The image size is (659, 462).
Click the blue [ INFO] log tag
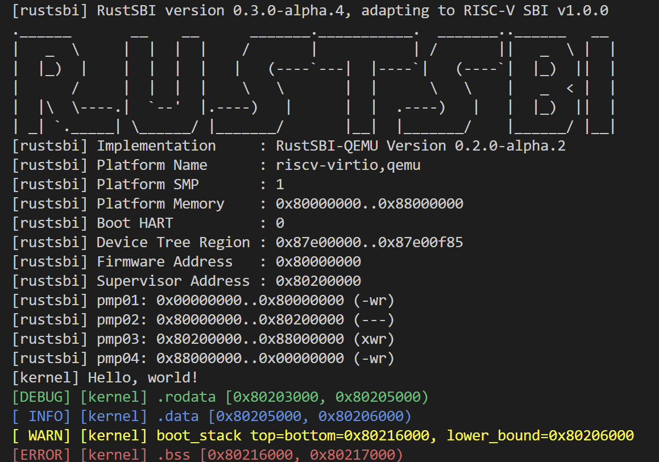tap(42, 417)
